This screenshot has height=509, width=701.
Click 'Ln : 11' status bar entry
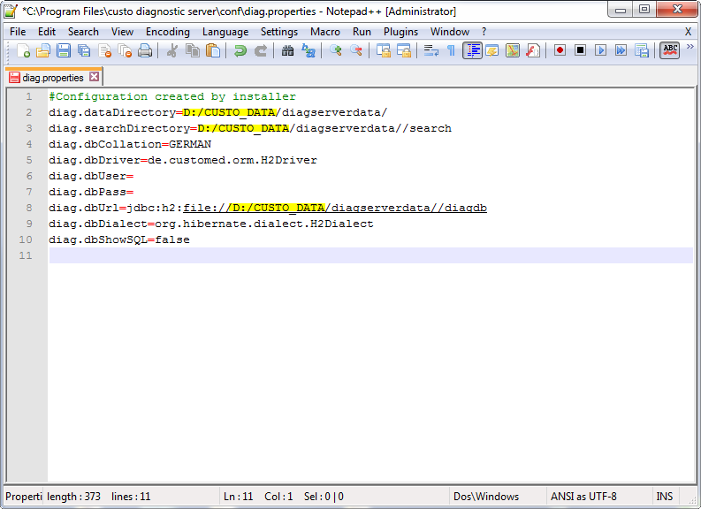point(239,497)
